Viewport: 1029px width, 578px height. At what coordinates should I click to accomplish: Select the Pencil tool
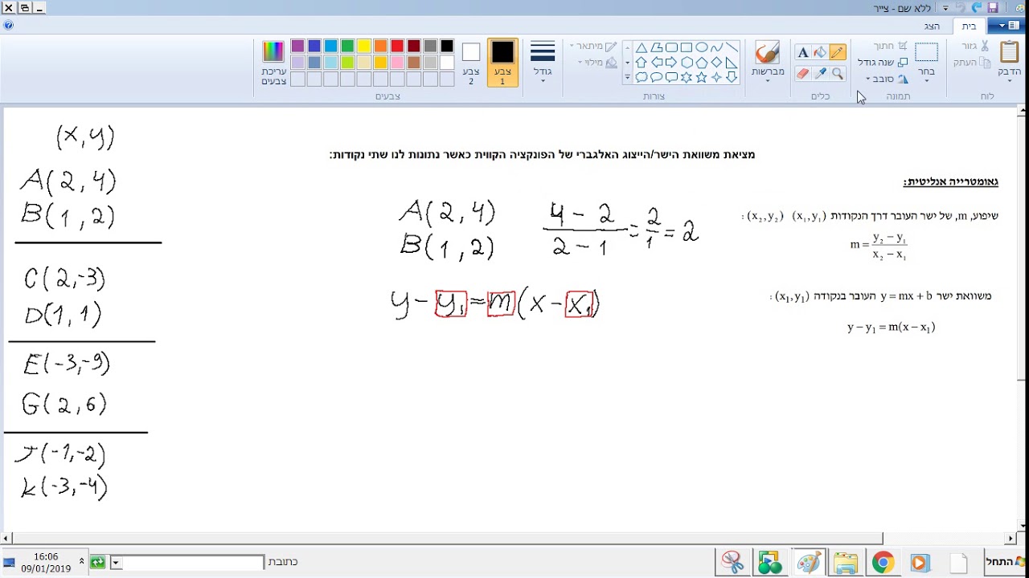pyautogui.click(x=837, y=53)
